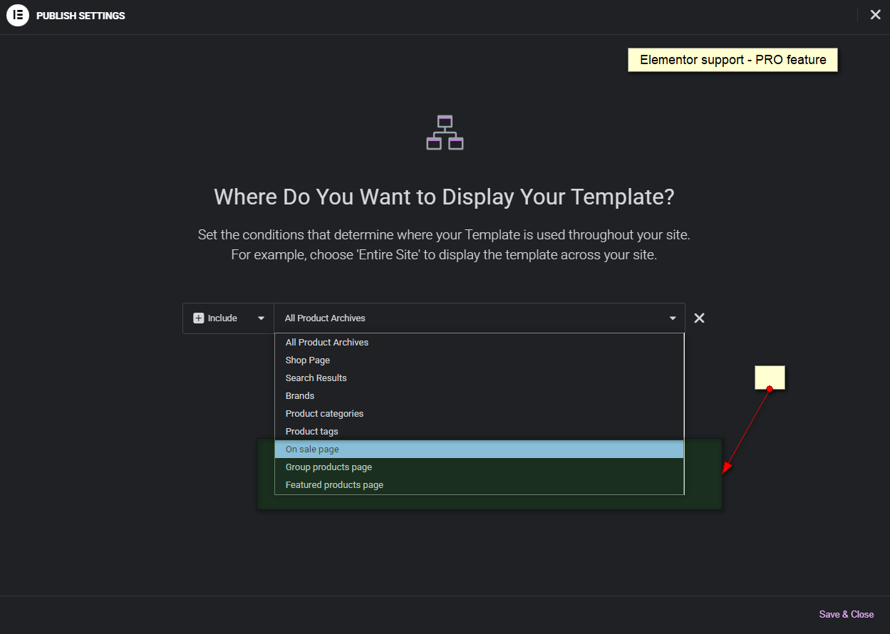Click the close icon in the top bar

(x=875, y=14)
